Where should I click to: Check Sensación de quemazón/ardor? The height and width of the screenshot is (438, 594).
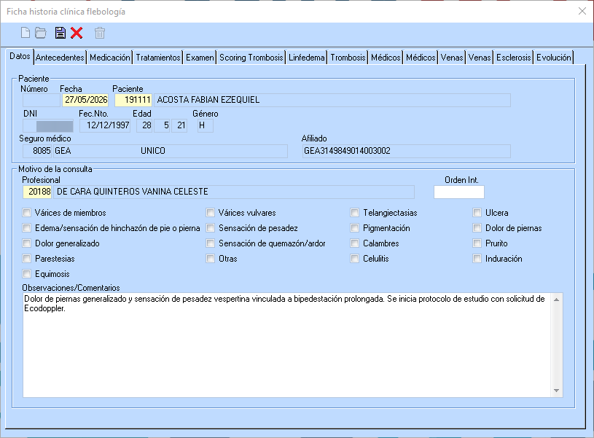[210, 243]
